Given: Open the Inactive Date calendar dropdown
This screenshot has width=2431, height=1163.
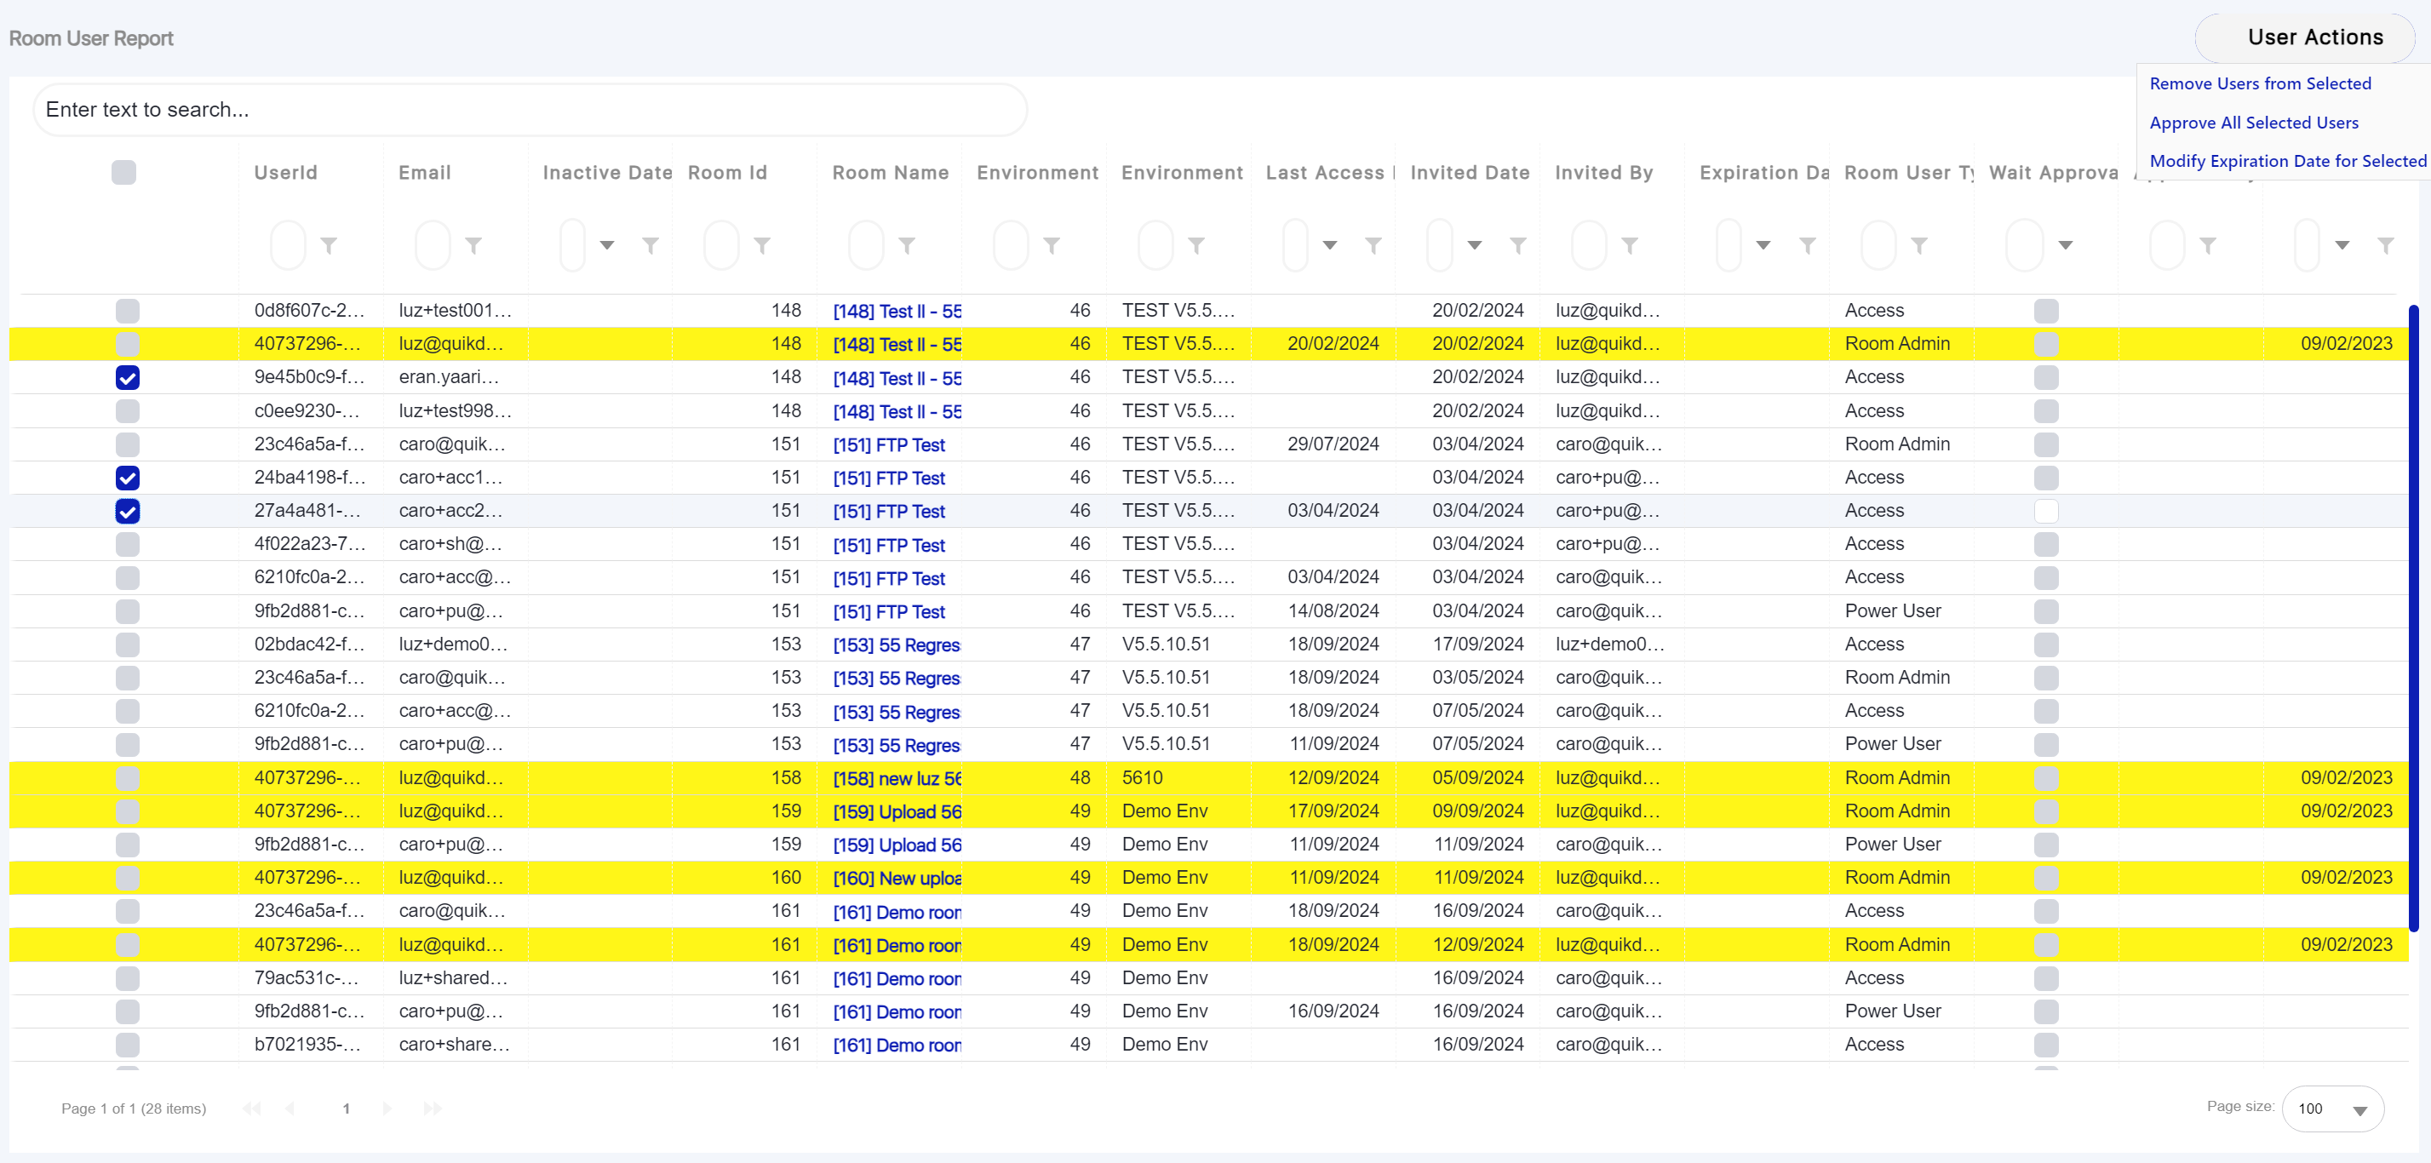Looking at the screenshot, I should (x=607, y=245).
